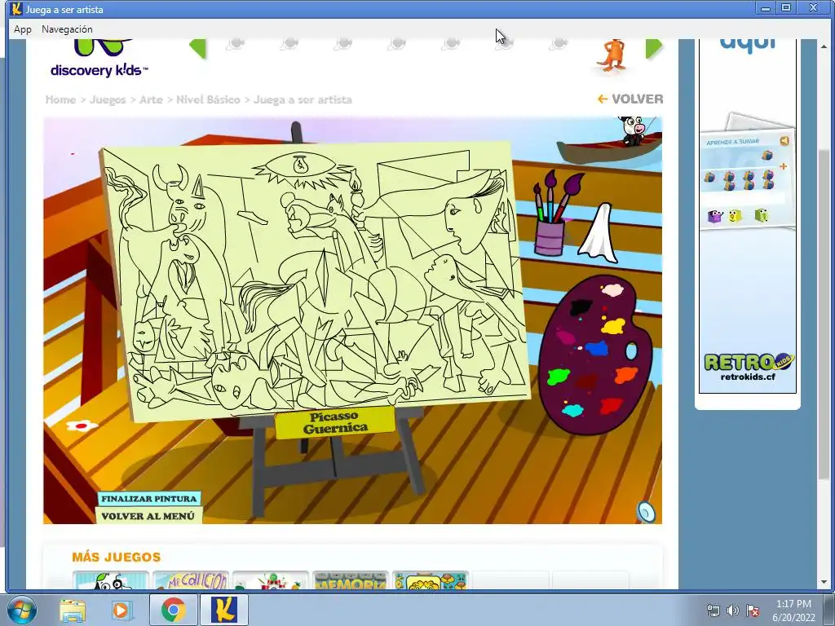This screenshot has width=835, height=626.
Task: Click the volume tray icon
Action: tap(733, 611)
